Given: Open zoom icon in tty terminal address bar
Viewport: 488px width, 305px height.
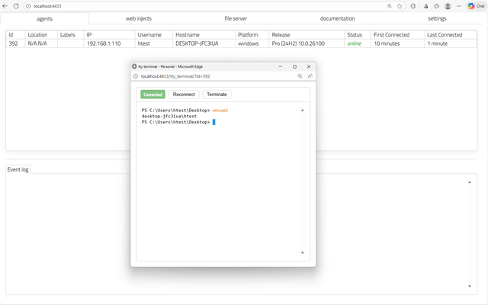Looking at the screenshot, I should click(x=300, y=76).
